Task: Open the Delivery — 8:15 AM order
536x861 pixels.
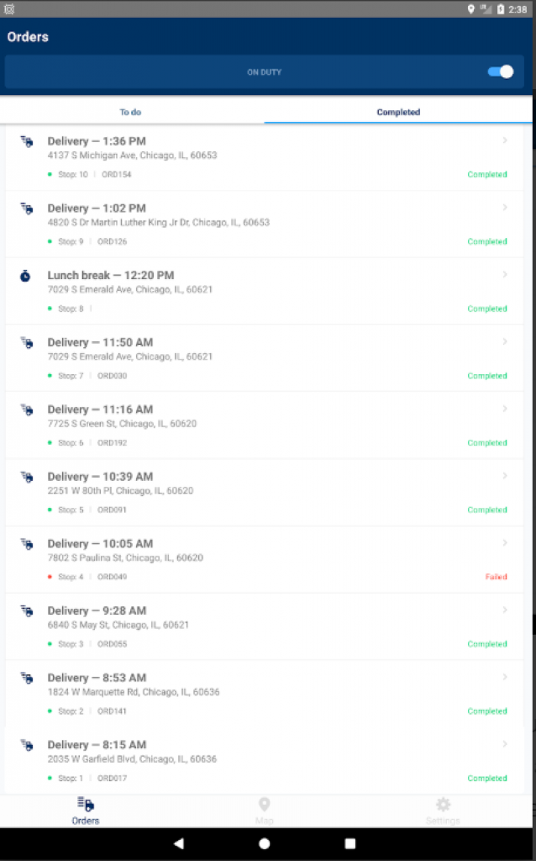Action: pos(97,745)
